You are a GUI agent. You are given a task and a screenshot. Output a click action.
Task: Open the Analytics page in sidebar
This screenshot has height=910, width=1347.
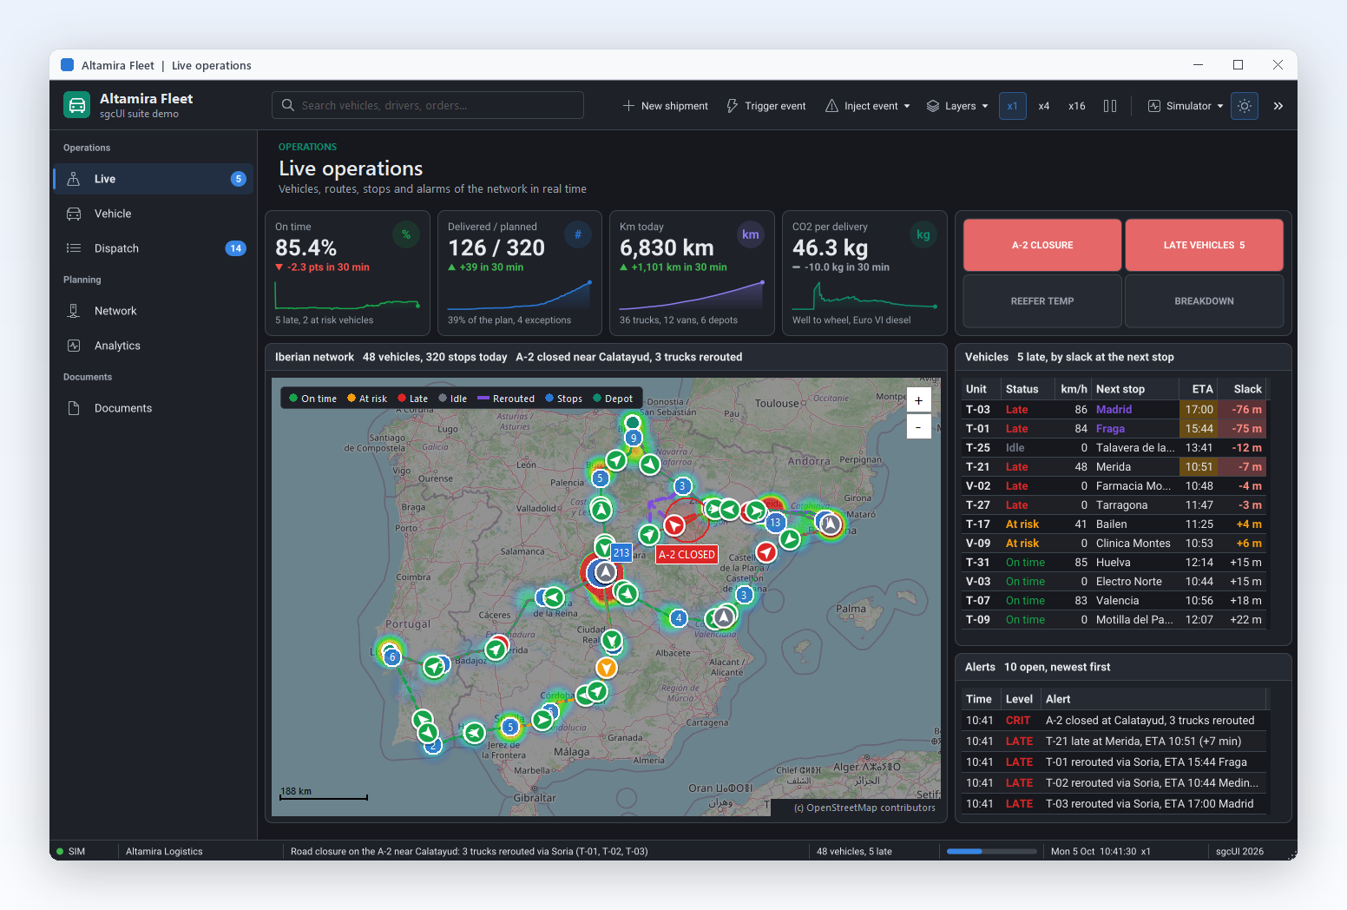pyautogui.click(x=153, y=346)
